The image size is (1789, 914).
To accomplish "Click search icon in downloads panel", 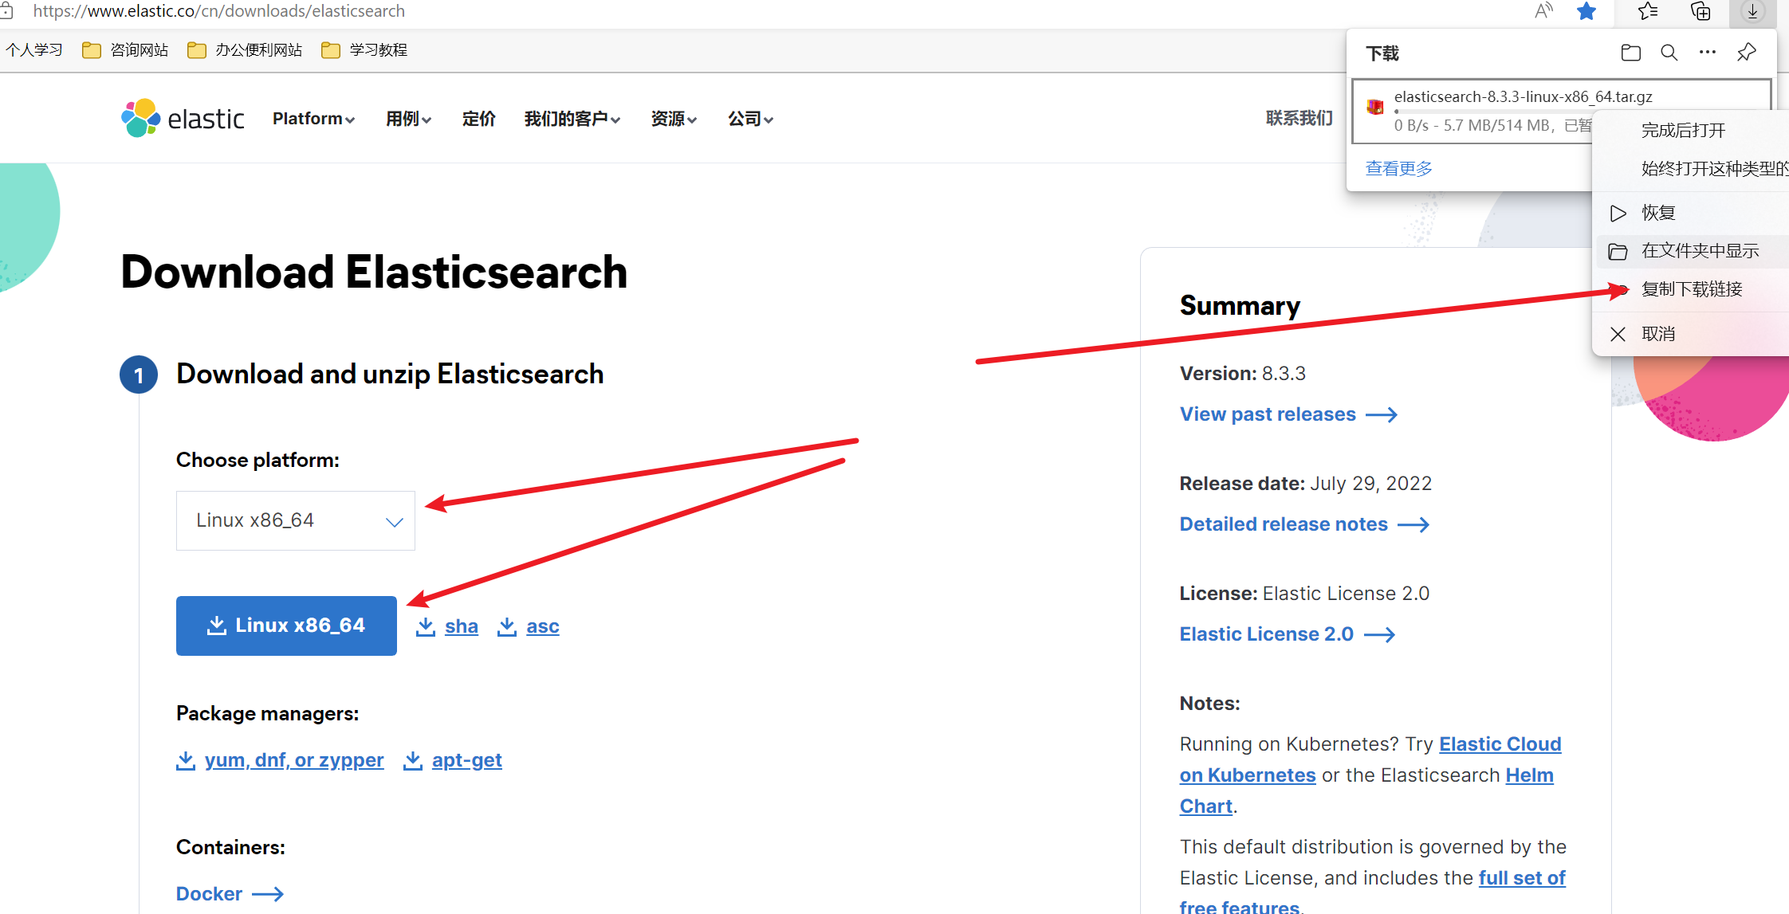I will pyautogui.click(x=1669, y=53).
